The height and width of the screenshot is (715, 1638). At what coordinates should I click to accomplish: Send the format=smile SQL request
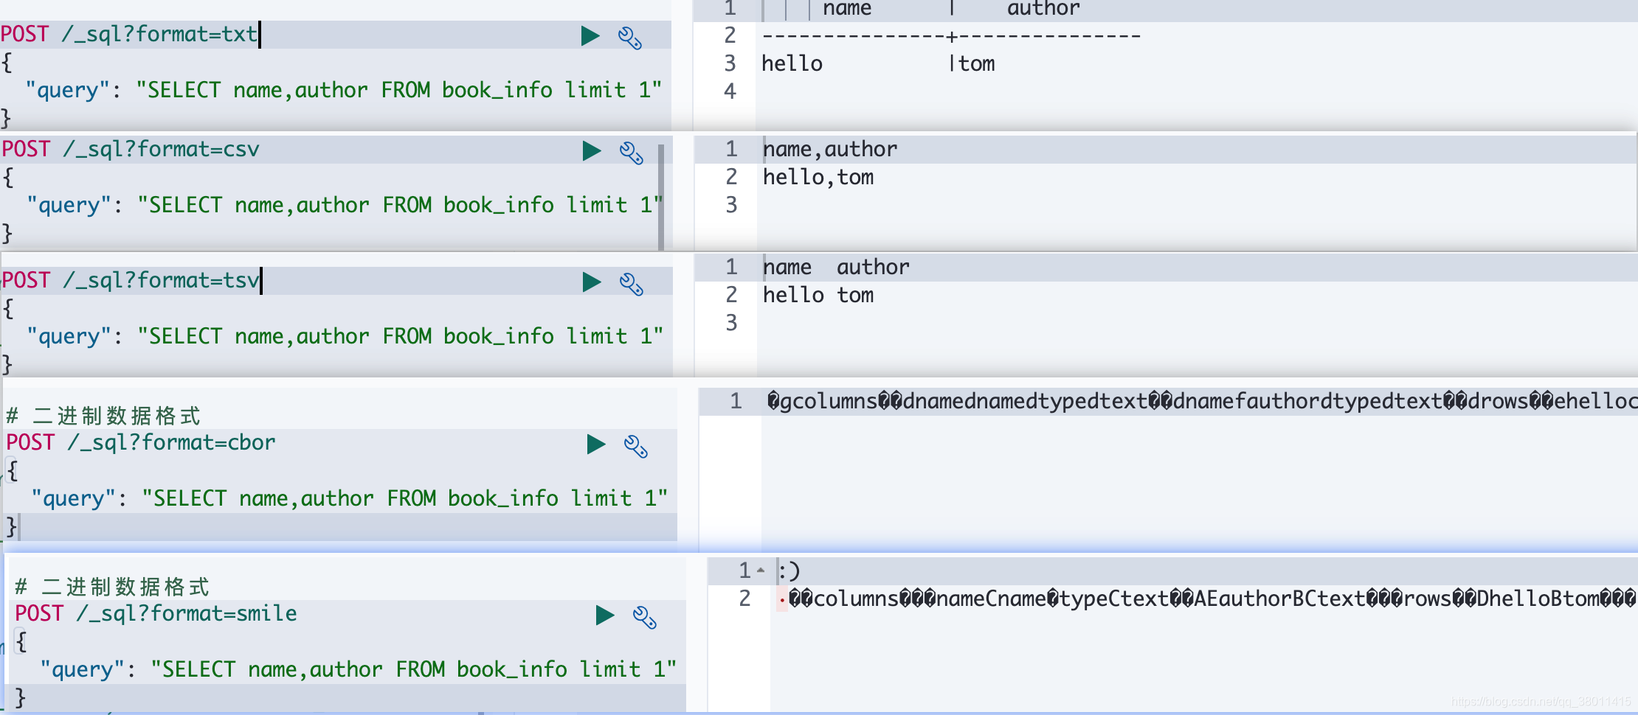tap(604, 614)
